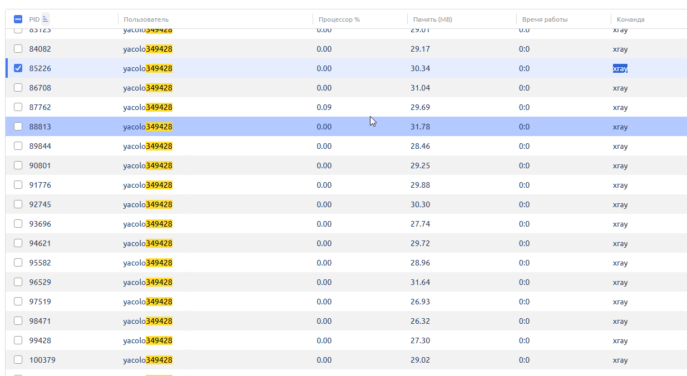Screen dimensions: 687x376
Task: Click the highlighted xray command in row 85226
Action: pos(620,69)
